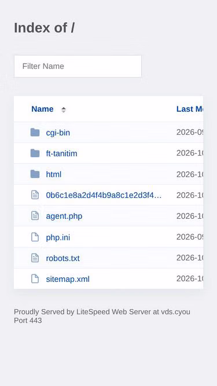Click the file icon beside 0b6c1e8a2d4f4b9a8c1e2d3f4…

tap(35, 195)
